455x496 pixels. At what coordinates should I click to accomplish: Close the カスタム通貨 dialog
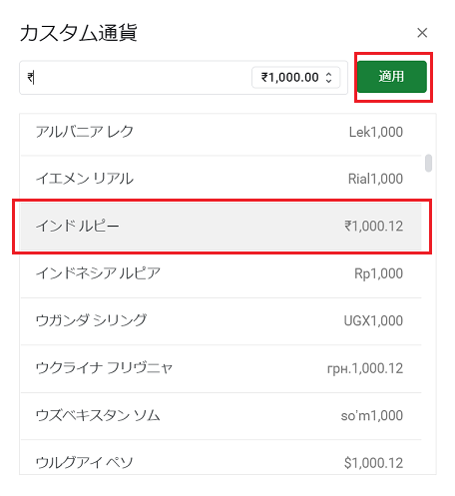(422, 33)
